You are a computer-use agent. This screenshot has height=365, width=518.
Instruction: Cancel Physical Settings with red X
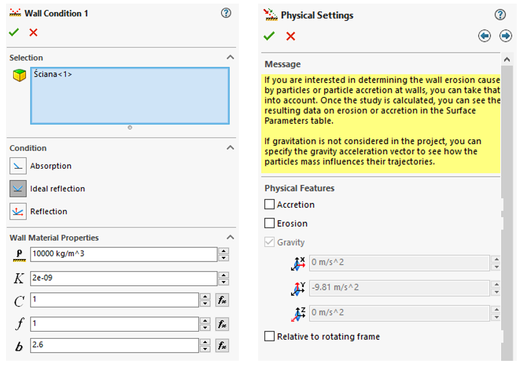(290, 36)
